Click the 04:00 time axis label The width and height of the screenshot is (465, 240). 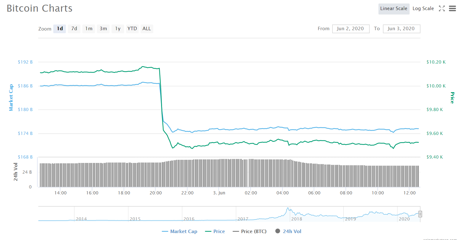click(x=283, y=193)
